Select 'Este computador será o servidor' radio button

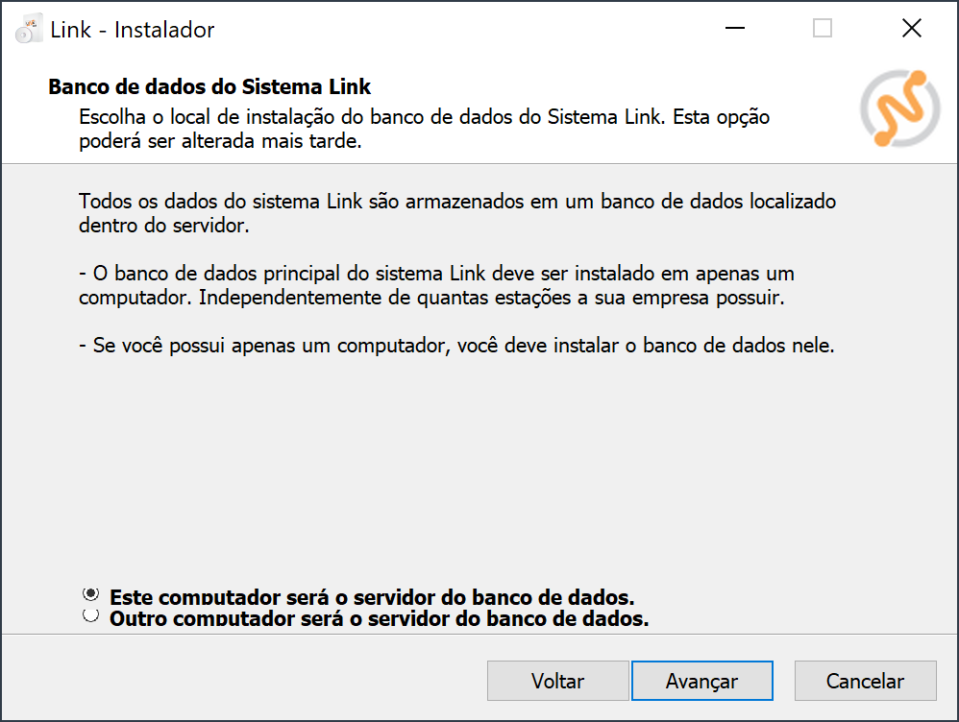coord(91,594)
